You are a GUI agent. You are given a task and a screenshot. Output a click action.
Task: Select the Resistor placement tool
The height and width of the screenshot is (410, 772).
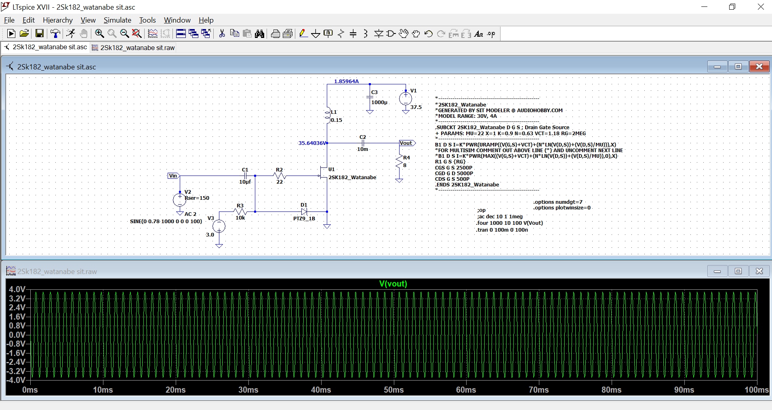(341, 34)
